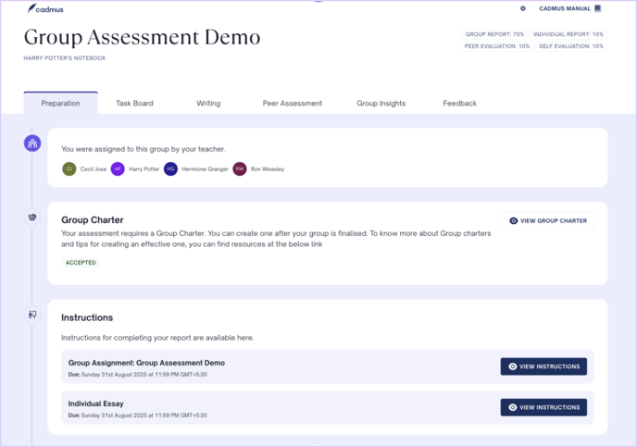
Task: Click the Group Assessment Demo title
Action: point(143,37)
